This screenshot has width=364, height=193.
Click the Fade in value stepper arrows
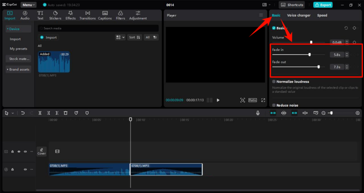[x=347, y=55]
